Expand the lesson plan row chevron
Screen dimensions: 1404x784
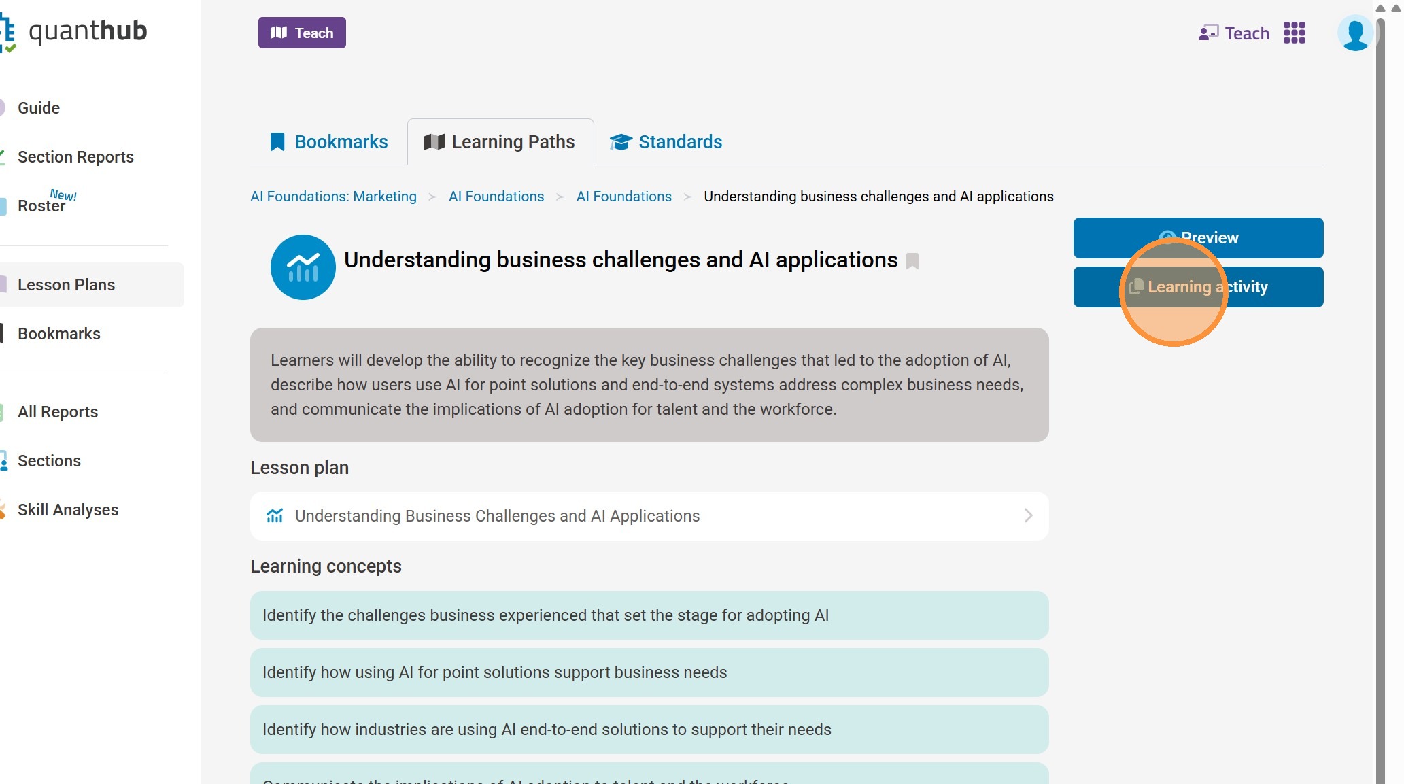point(1028,516)
